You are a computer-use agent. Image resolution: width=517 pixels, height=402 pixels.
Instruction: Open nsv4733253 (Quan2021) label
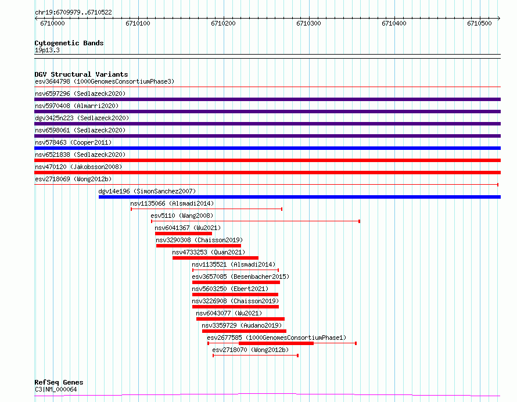[209, 252]
